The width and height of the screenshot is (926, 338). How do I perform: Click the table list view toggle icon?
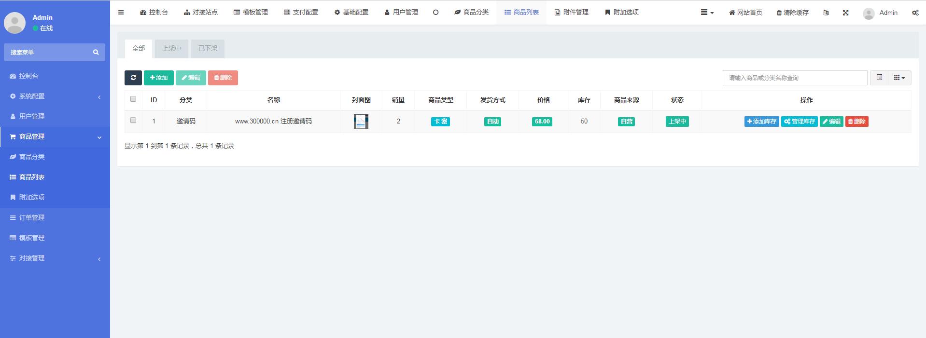tap(879, 78)
